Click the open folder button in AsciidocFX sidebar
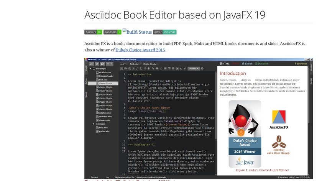The height and width of the screenshot is (181, 322). [x=91, y=64]
